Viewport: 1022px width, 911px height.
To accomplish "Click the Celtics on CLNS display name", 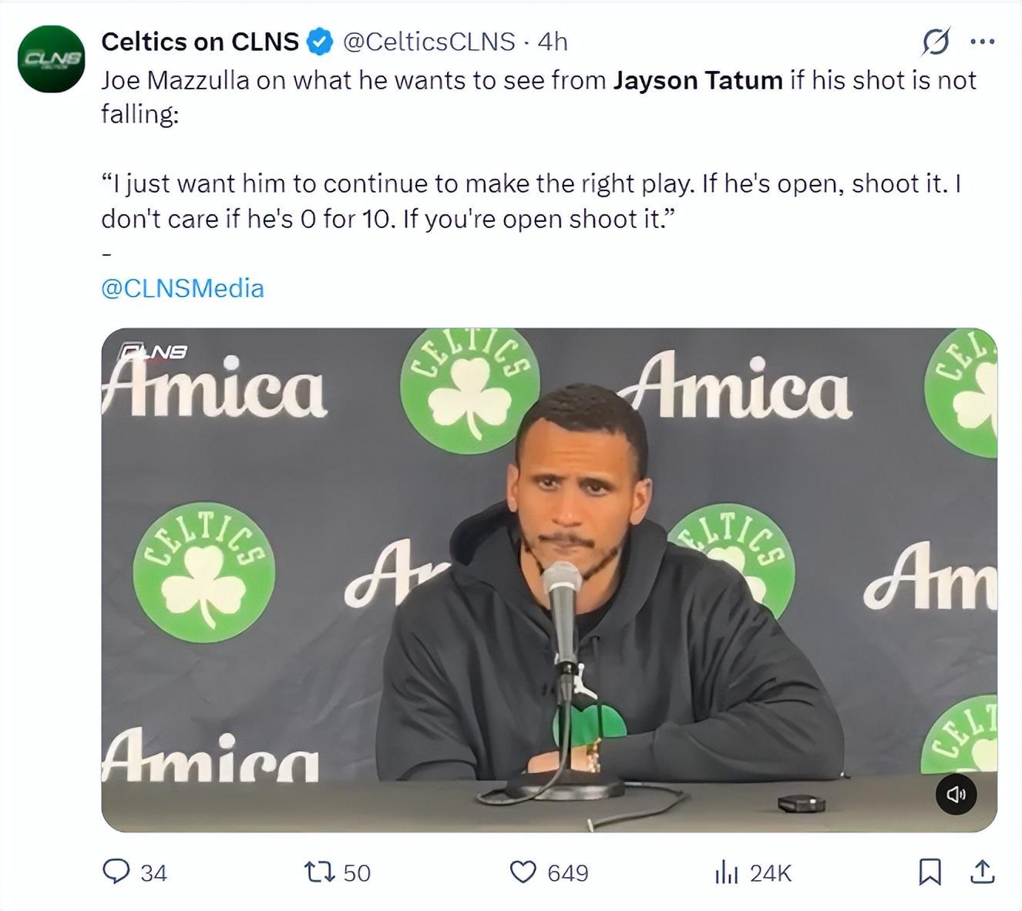I will point(200,42).
